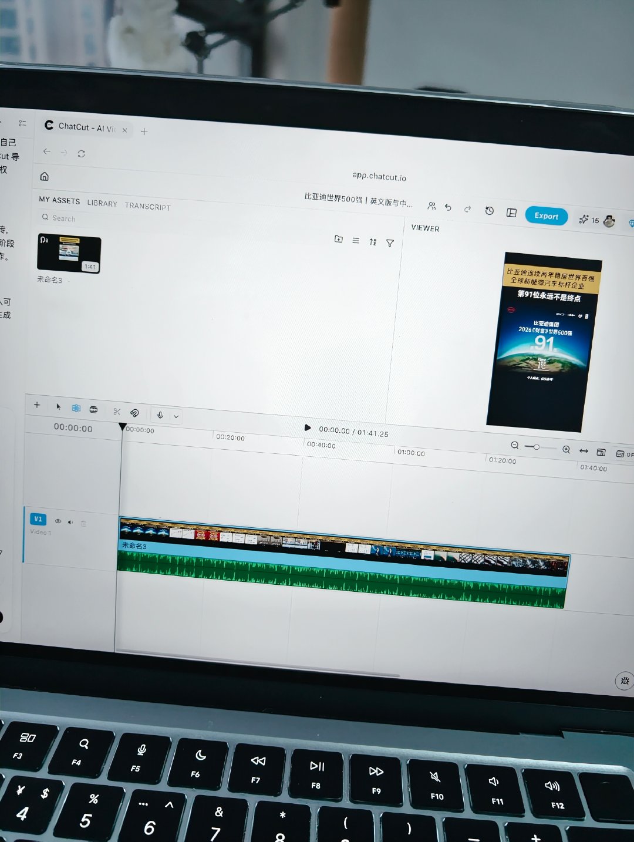Click the 00:00:00 timecode display
Viewport: 634px width, 842px height.
click(73, 428)
